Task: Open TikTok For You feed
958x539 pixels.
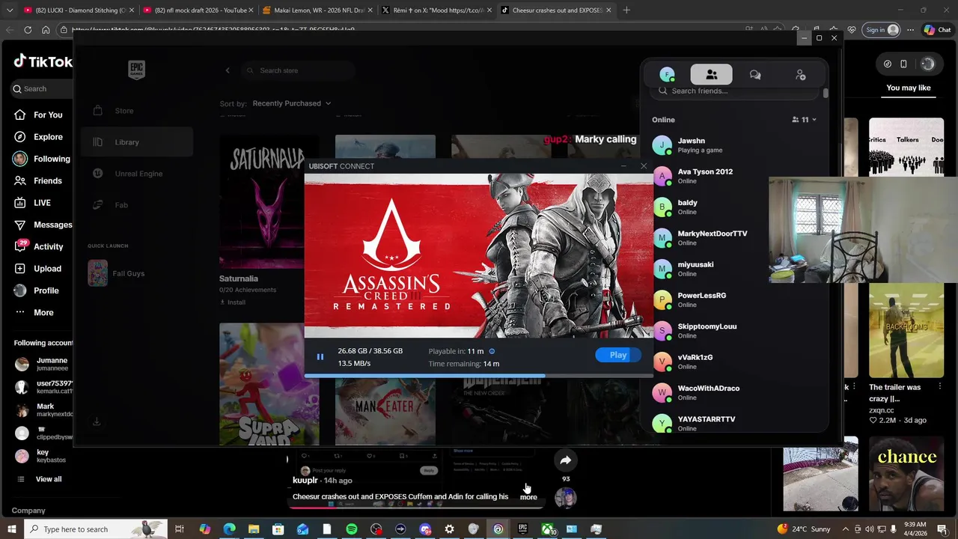Action: click(x=37, y=115)
